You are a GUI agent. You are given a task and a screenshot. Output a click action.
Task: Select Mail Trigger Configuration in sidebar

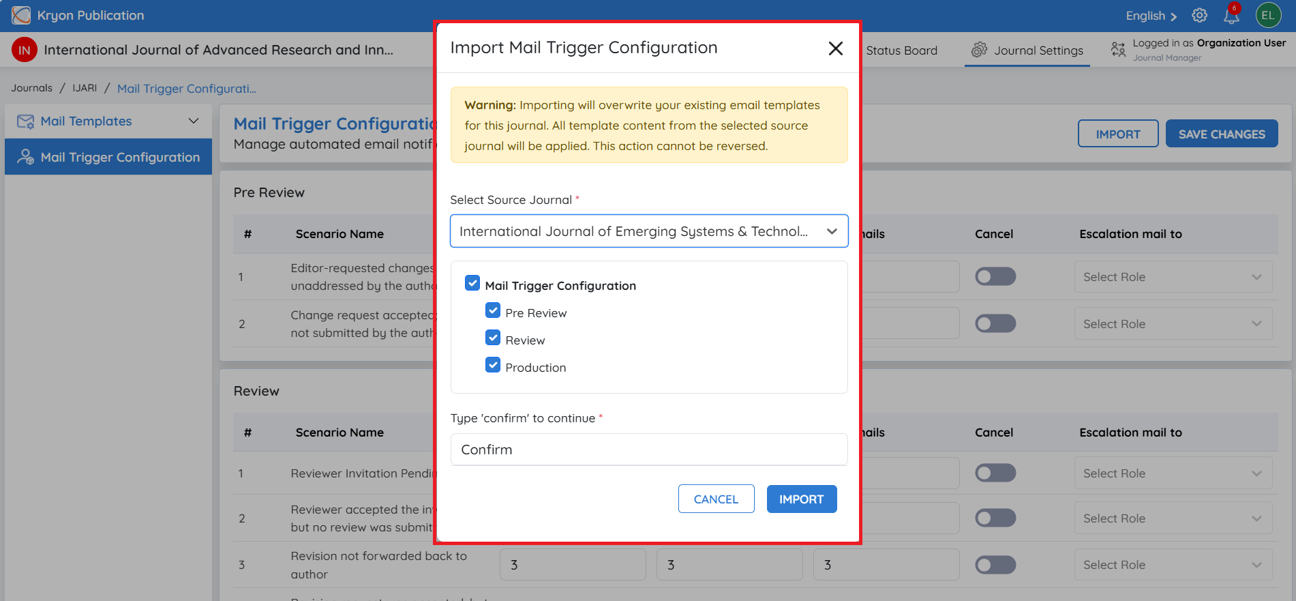(x=108, y=157)
